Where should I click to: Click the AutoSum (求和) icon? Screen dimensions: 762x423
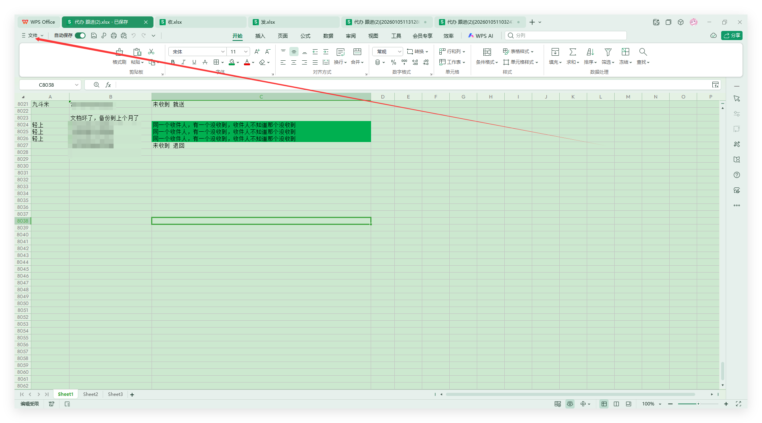(x=573, y=52)
